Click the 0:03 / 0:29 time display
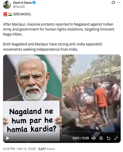Viewport: 123px width, 152px height. pos(81,138)
